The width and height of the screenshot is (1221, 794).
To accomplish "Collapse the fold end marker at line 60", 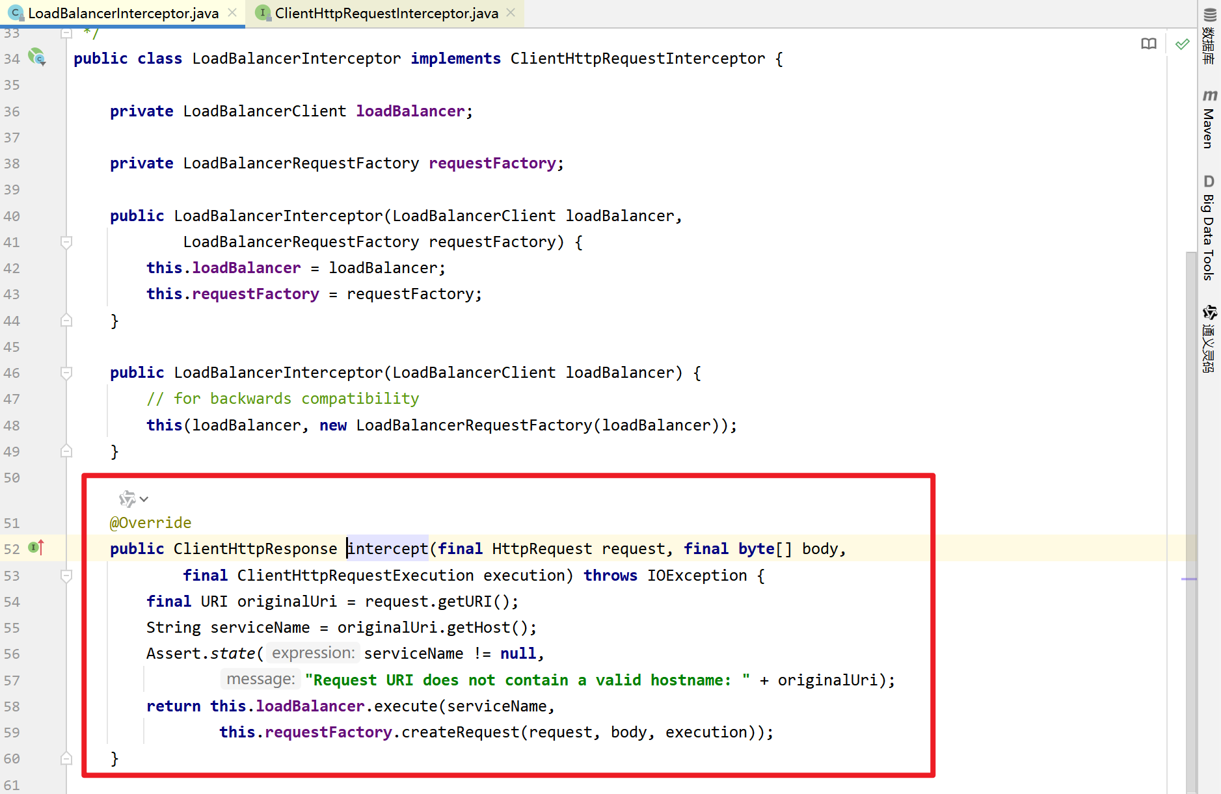I will coord(66,758).
